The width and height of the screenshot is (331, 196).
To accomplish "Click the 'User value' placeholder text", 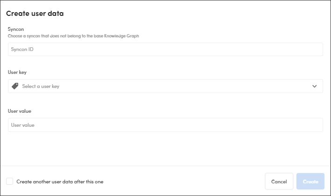I will tap(23, 125).
